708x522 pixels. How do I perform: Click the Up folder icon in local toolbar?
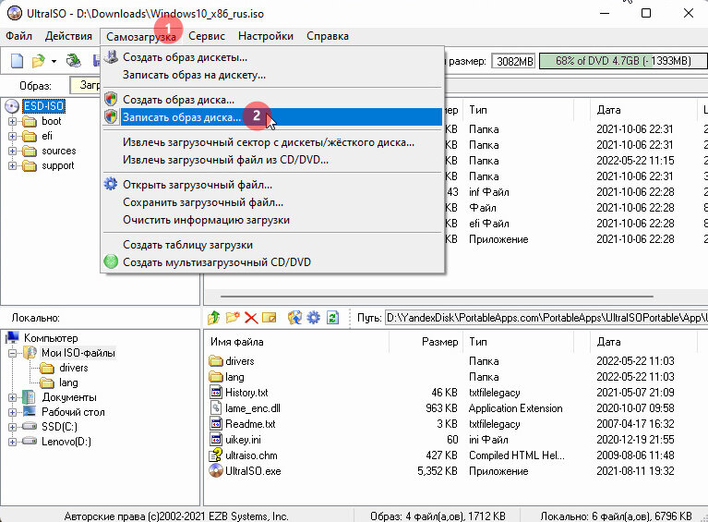213,318
